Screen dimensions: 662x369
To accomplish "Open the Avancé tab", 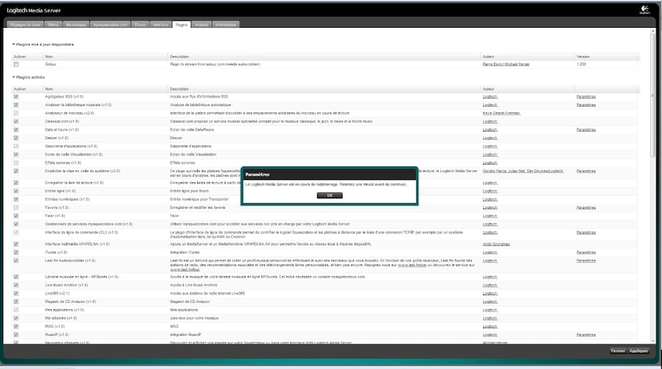I will click(x=202, y=25).
